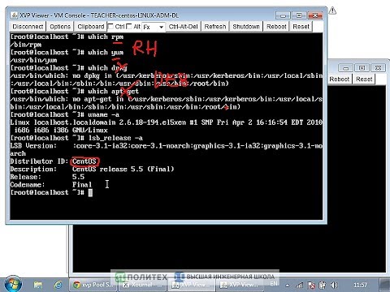Click Reset in the background XVP window
Viewport: 390px width, 292px height.
pyautogui.click(x=364, y=79)
